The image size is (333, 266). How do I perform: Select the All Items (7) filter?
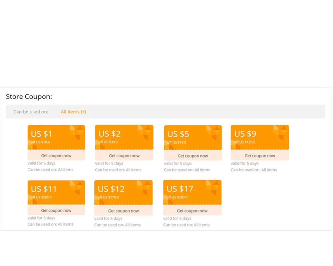(x=74, y=112)
